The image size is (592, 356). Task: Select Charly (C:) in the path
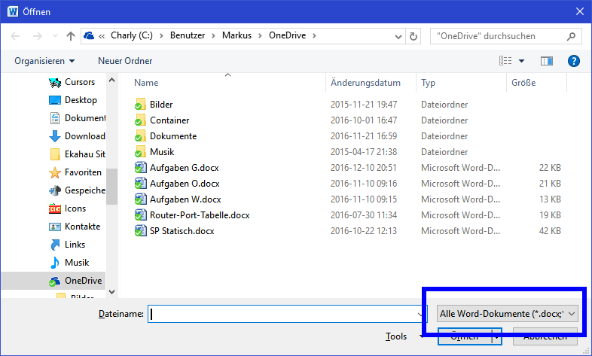(x=132, y=35)
